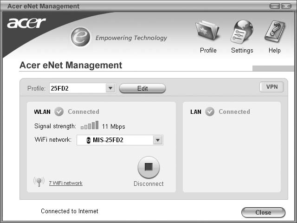The height and width of the screenshot is (223, 297).
Task: Click the Connected to Internet status text
Action: [70, 211]
